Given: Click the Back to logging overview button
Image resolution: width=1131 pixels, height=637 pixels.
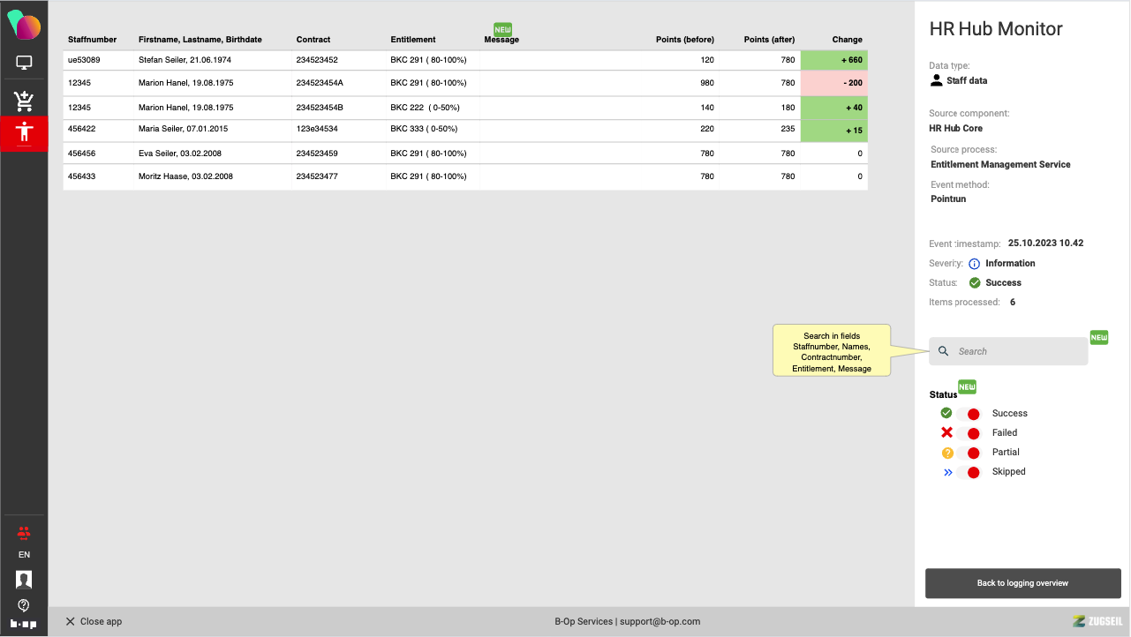Looking at the screenshot, I should click(1022, 583).
